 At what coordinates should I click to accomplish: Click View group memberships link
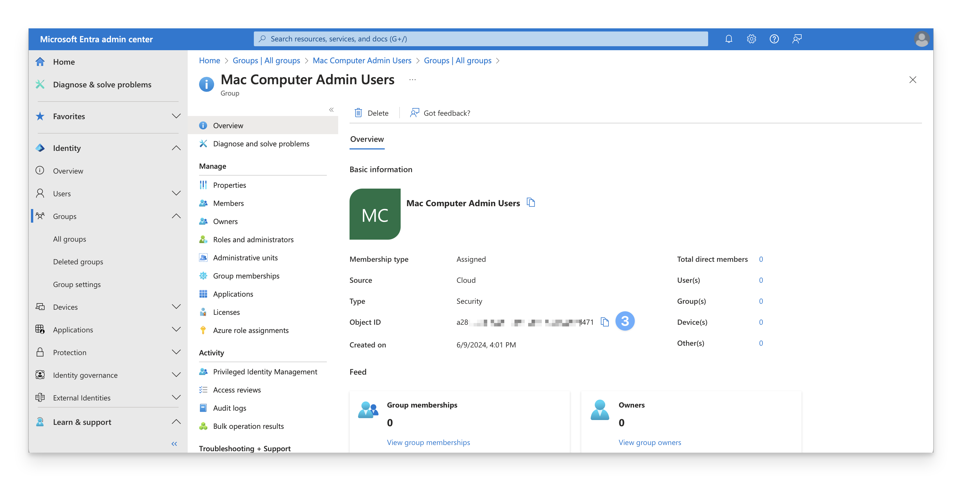(428, 442)
